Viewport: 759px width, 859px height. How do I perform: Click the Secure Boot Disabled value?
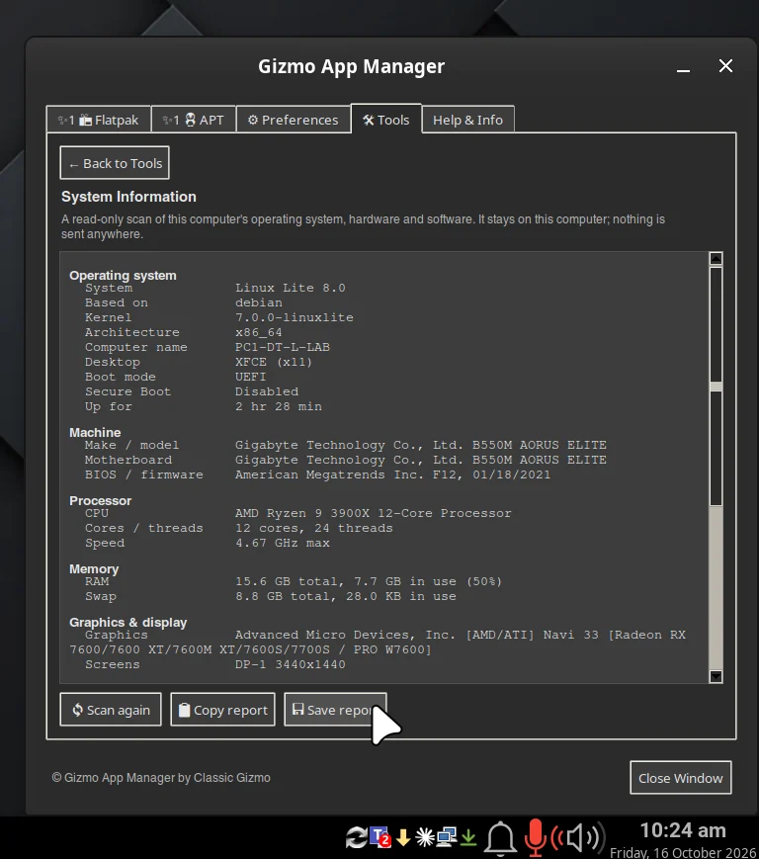pyautogui.click(x=267, y=391)
